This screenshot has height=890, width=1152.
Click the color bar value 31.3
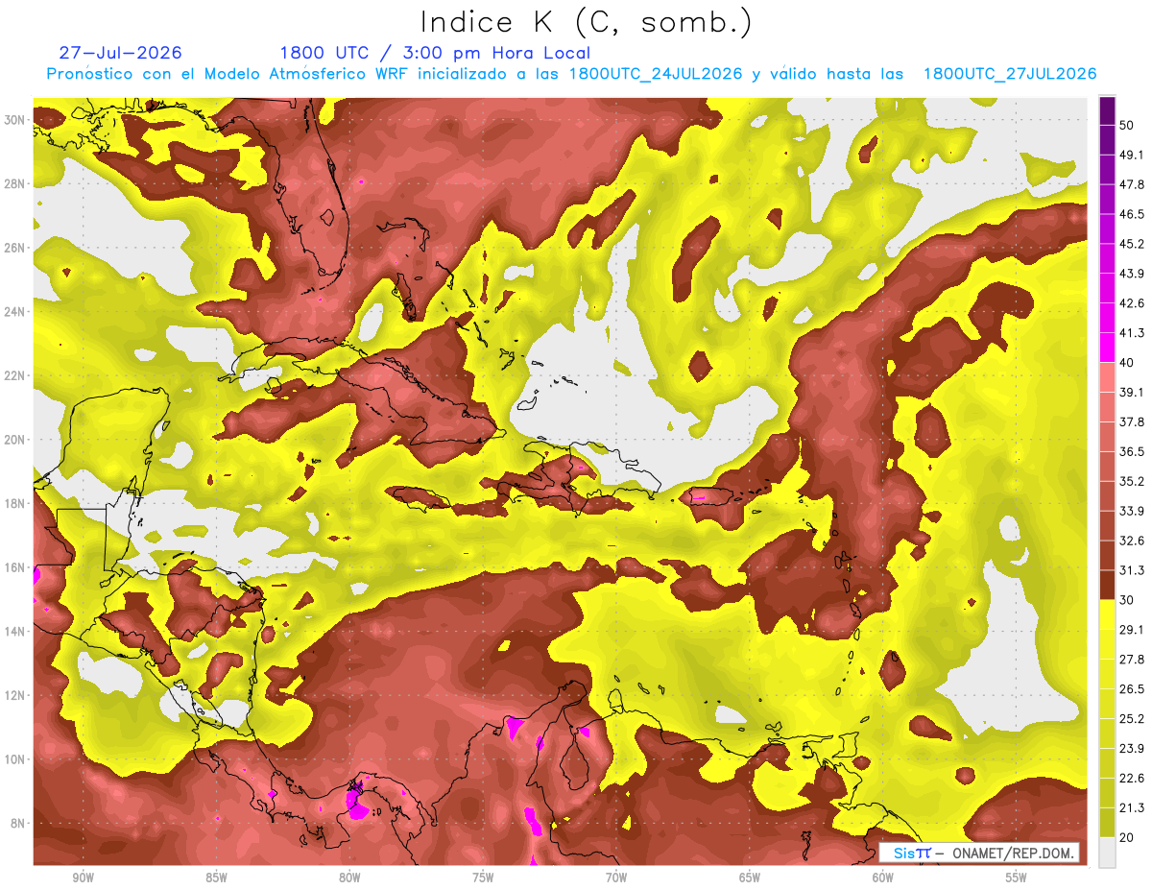pyautogui.click(x=1133, y=570)
